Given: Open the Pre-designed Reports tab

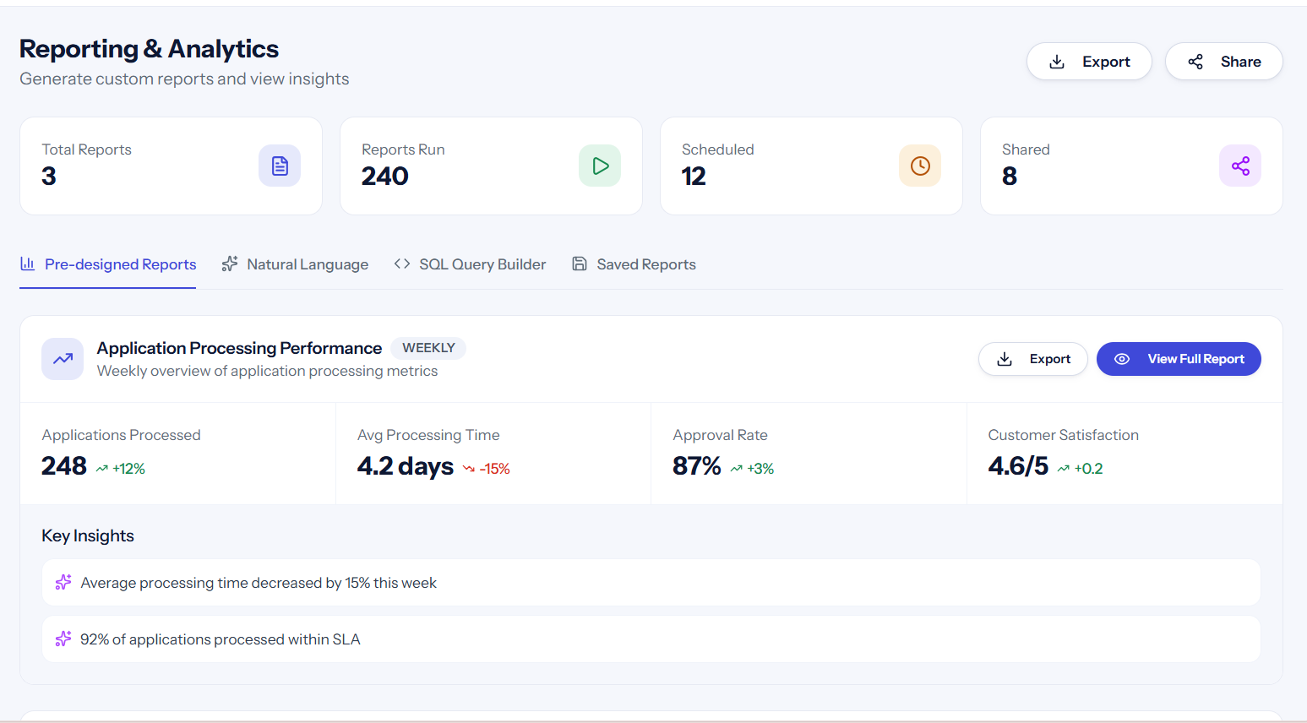Looking at the screenshot, I should tap(108, 264).
